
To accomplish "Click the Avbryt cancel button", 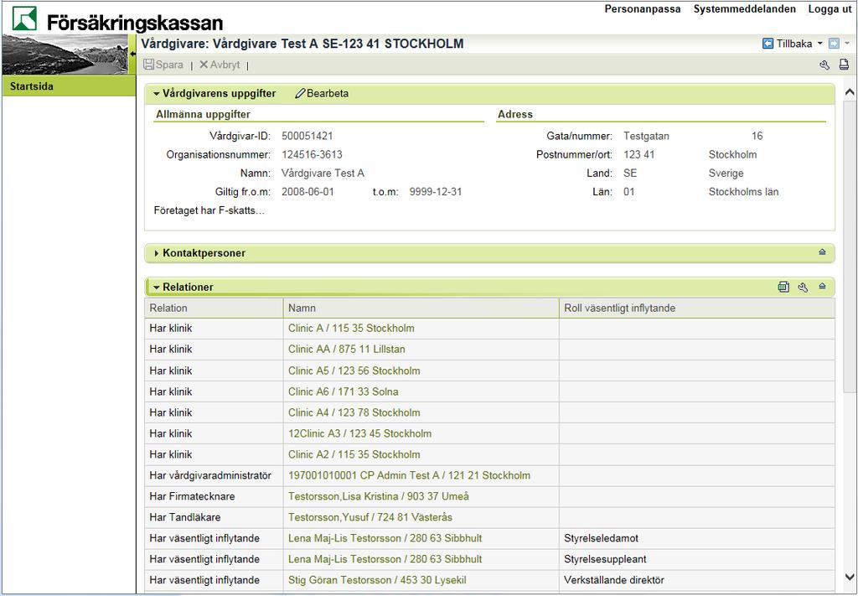I will pyautogui.click(x=220, y=65).
